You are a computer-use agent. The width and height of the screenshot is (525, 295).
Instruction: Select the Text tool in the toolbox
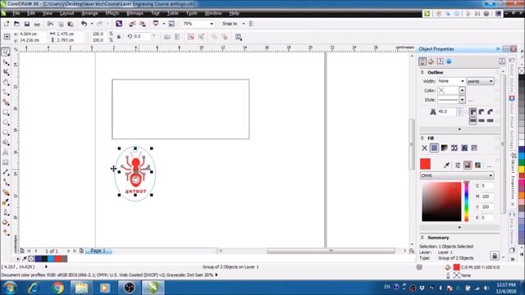coord(6,152)
